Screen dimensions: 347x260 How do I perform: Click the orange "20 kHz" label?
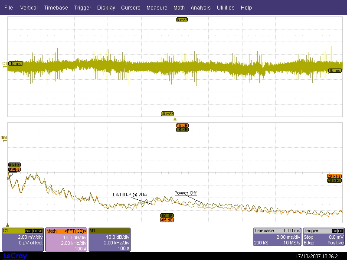(334, 176)
